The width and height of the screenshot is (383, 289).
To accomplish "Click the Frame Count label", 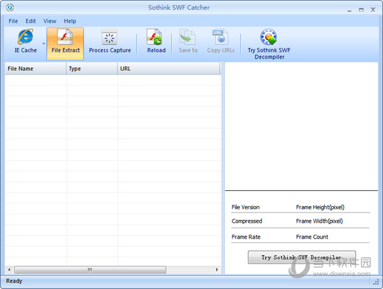I will tap(312, 237).
